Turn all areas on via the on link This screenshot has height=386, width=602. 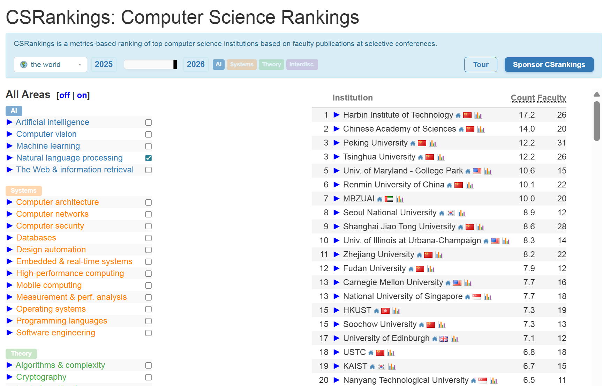click(82, 95)
